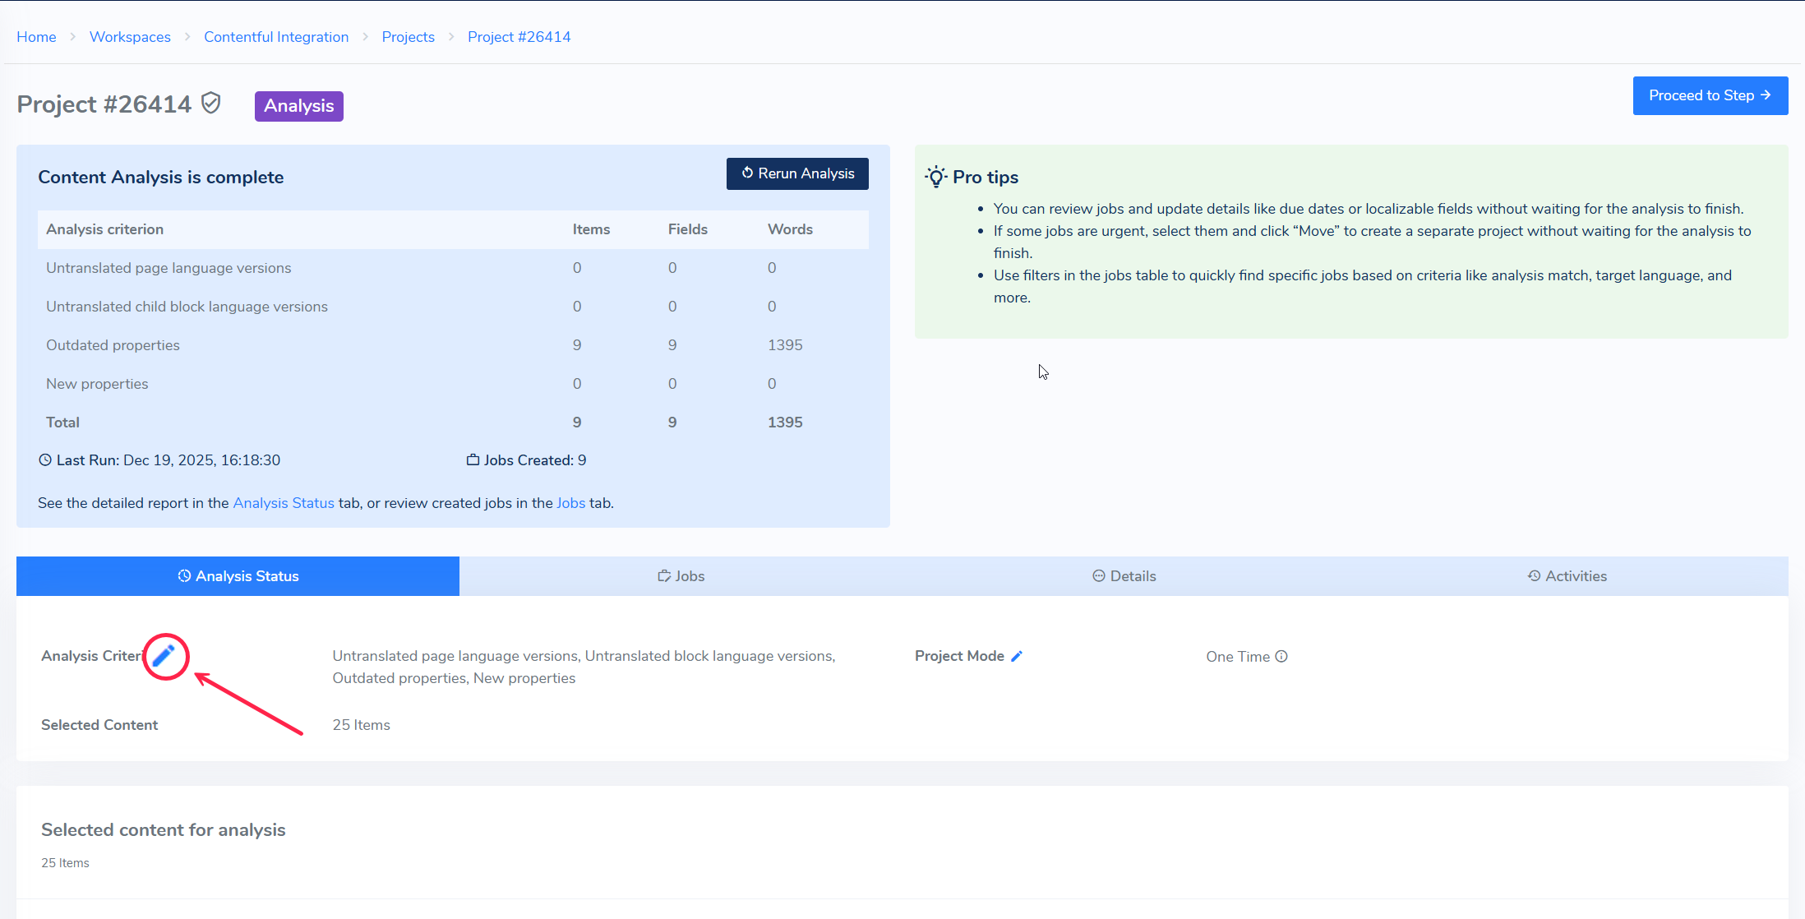Click the Content Analysis is complete heading
1805x919 pixels.
[x=161, y=178]
